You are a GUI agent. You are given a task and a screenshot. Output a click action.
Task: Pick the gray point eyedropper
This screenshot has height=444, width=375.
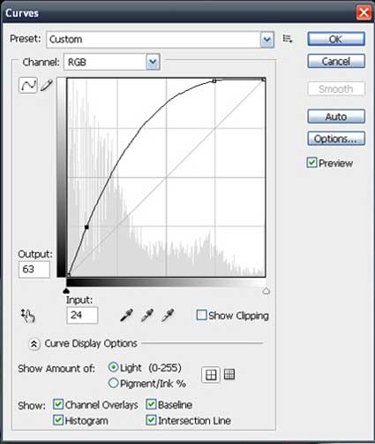click(x=147, y=315)
